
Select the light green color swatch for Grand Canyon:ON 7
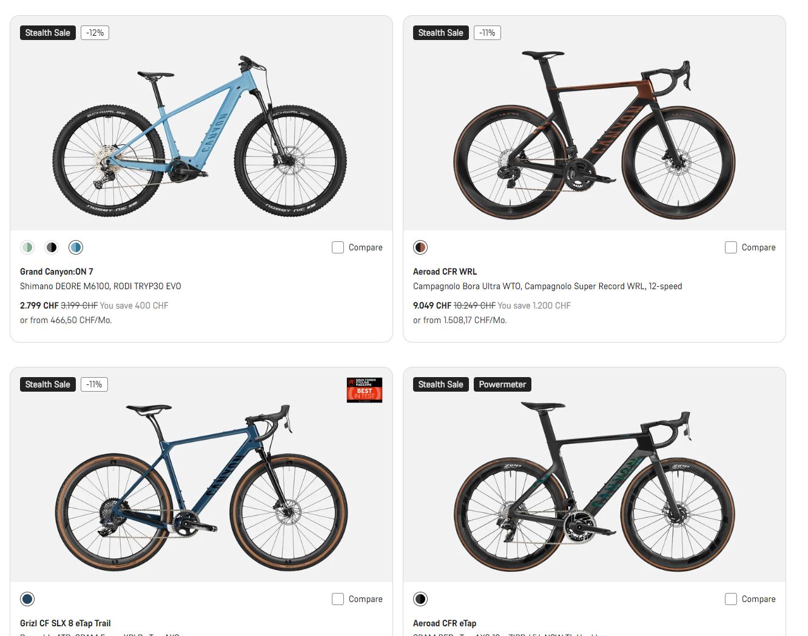[x=27, y=247]
